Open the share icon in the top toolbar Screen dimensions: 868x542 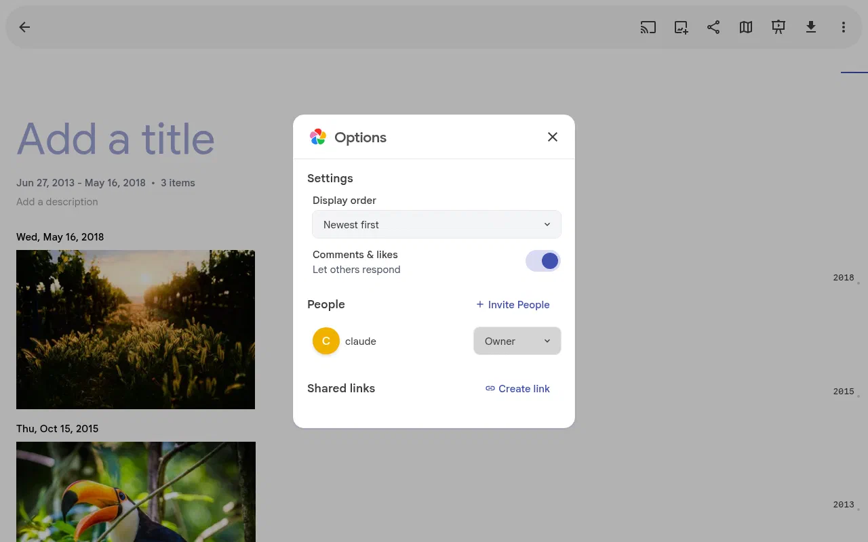tap(713, 27)
